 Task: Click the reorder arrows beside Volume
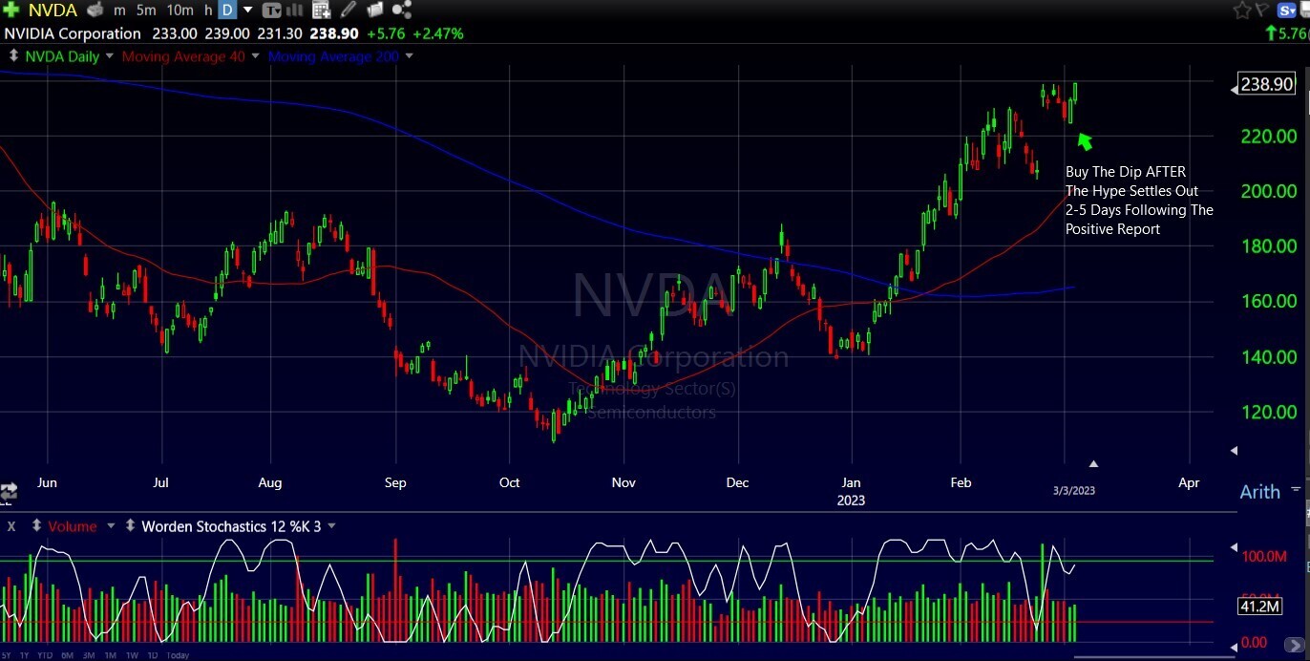(x=36, y=525)
